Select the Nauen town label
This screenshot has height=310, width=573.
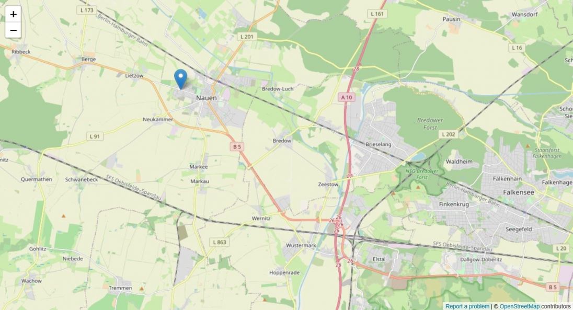coord(207,98)
